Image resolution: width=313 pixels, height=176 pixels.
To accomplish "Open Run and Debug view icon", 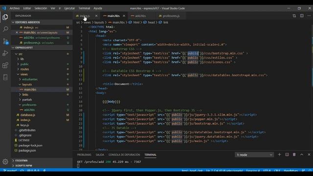I will point(5,53).
